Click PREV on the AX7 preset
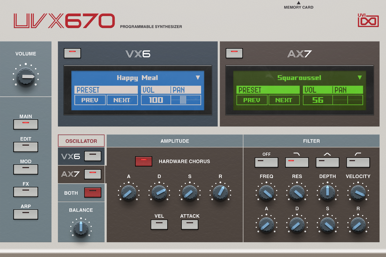 [x=252, y=100]
